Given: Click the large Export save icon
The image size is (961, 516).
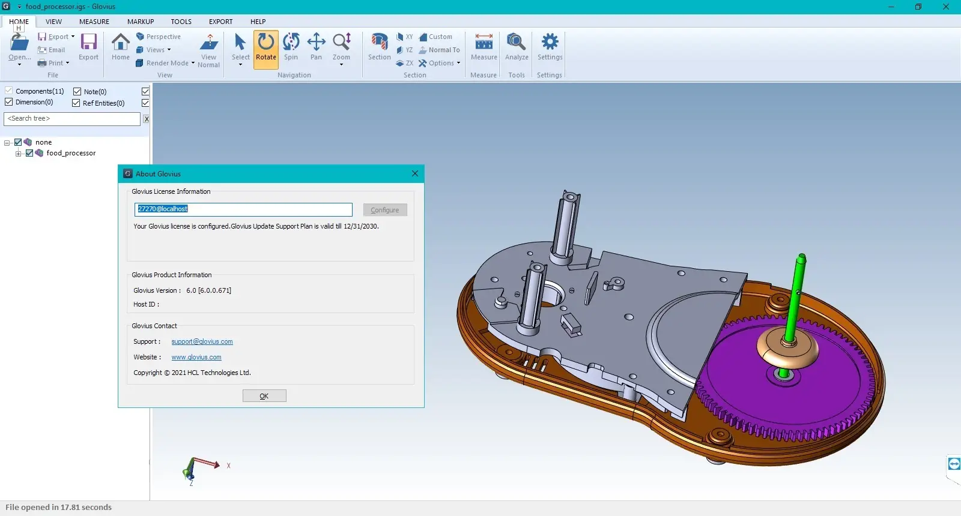Looking at the screenshot, I should point(89,42).
